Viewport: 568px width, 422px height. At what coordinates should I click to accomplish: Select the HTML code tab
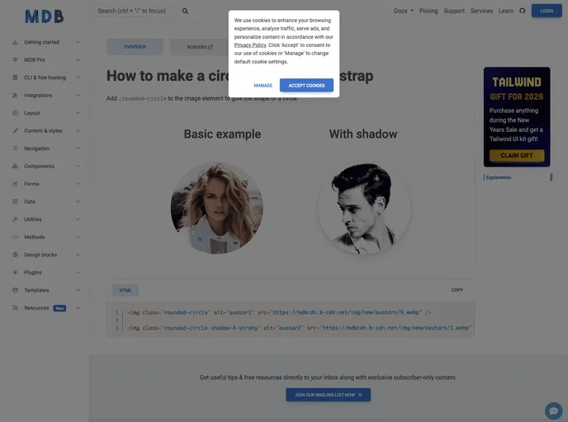(x=125, y=290)
